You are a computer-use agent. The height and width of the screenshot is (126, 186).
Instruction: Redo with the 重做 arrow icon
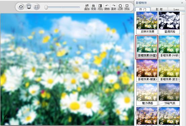[113, 7]
